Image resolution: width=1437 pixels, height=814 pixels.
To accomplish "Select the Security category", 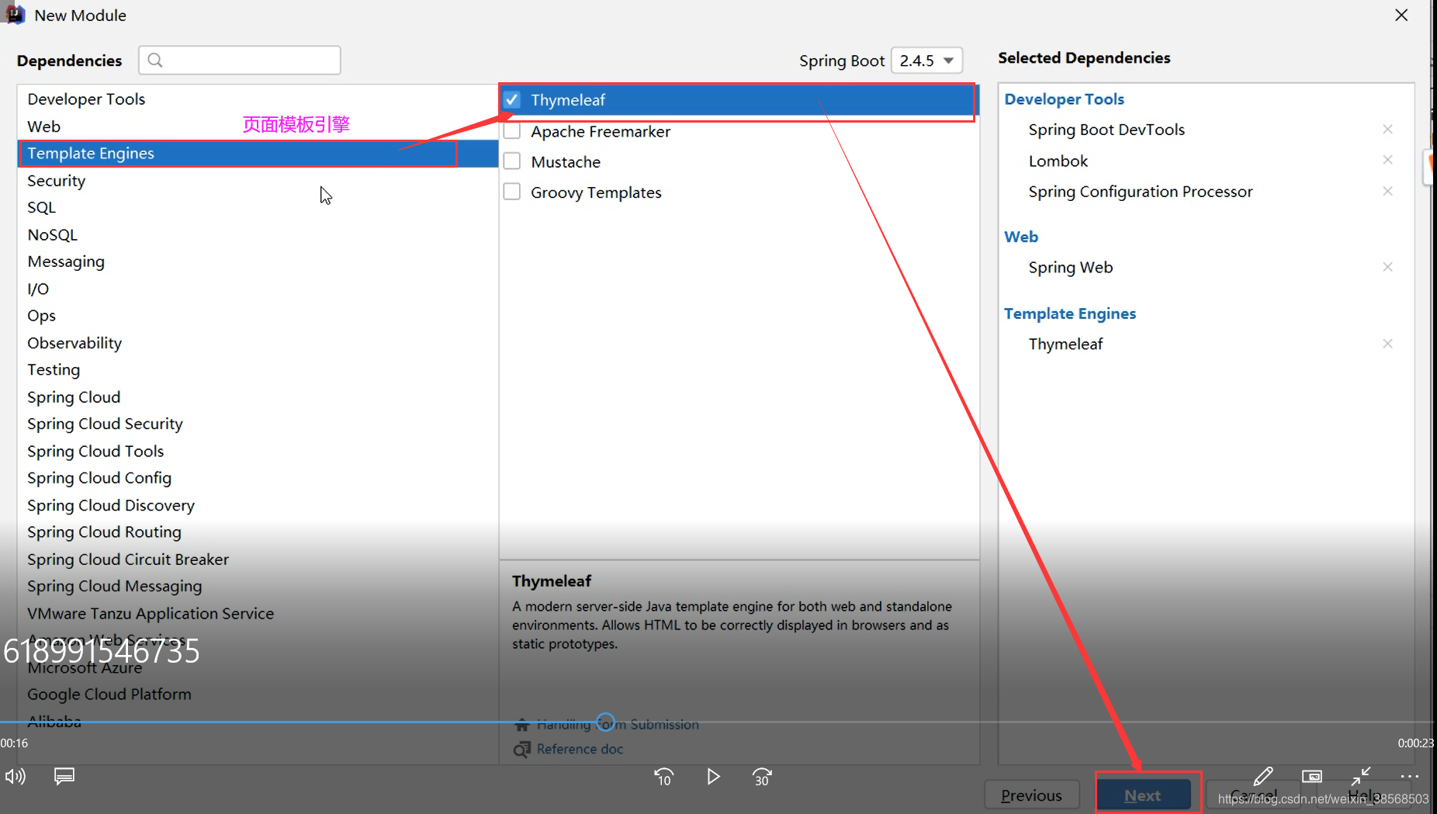I will [258, 181].
